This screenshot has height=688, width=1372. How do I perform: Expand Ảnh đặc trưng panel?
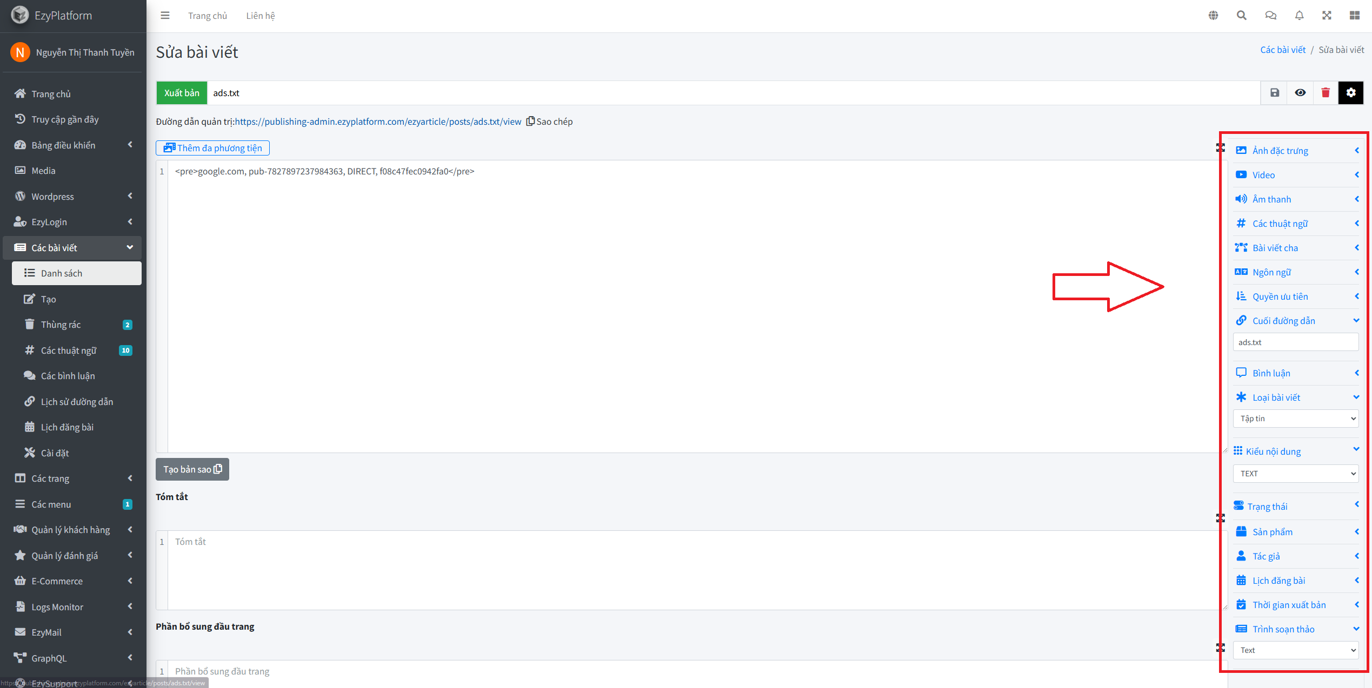tap(1296, 151)
